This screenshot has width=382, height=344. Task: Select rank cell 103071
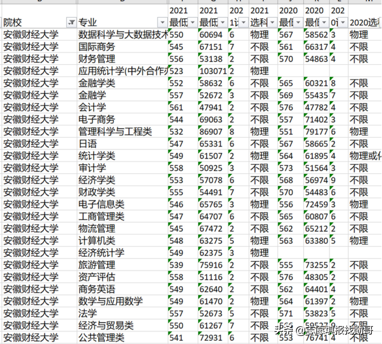[213, 71]
